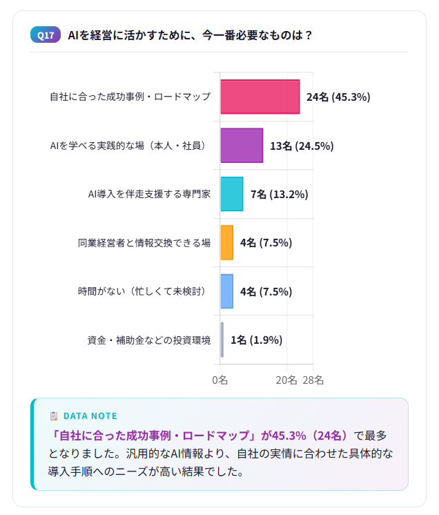Click the 資金・補助金などの投資環境 axis label
Screen dimensions: 439x515
(x=149, y=340)
